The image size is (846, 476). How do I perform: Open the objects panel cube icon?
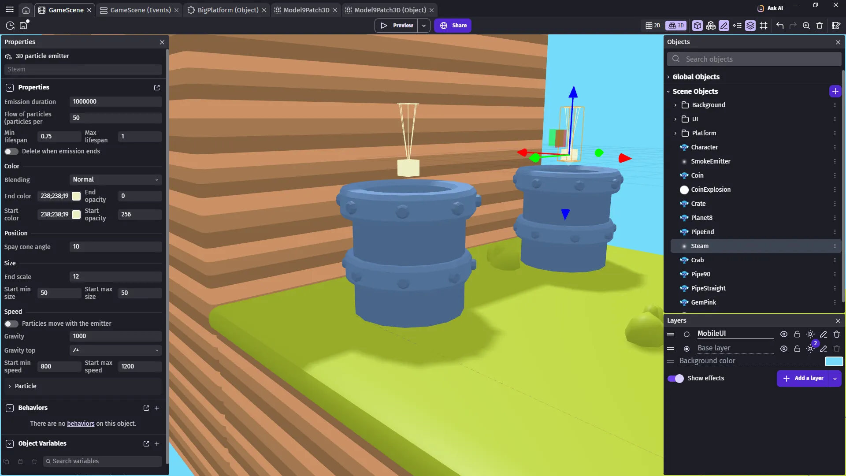pyautogui.click(x=698, y=26)
